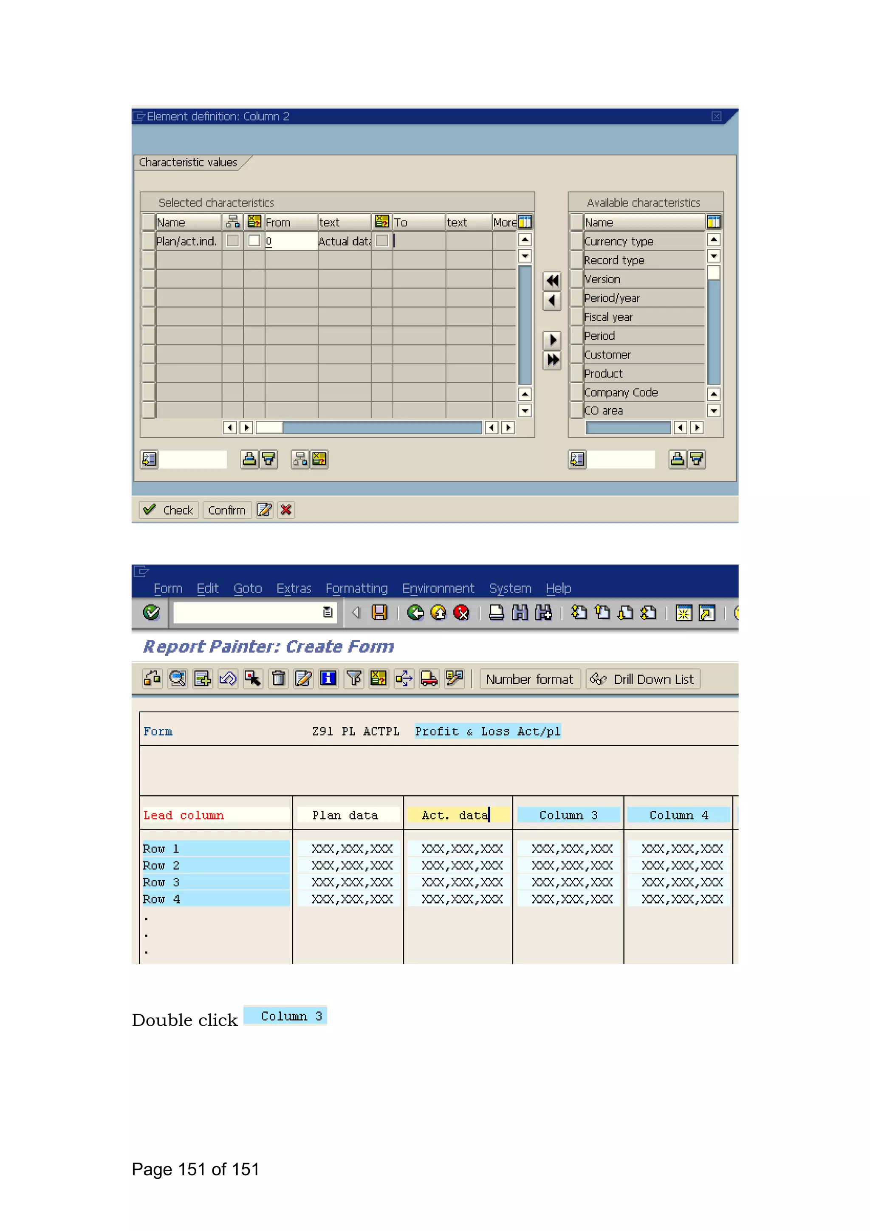The width and height of the screenshot is (870, 1231).
Task: Open Find with the binoculars icon
Action: coord(520,612)
